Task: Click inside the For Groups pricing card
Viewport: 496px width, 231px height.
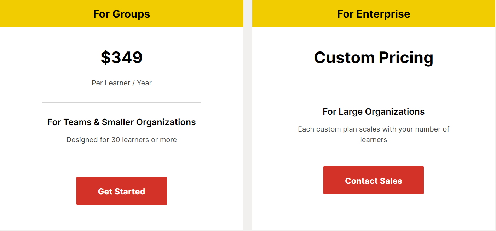Action: (x=121, y=155)
